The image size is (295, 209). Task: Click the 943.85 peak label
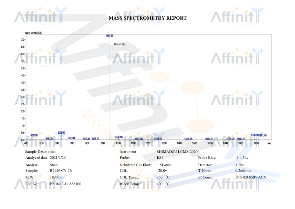110,35
